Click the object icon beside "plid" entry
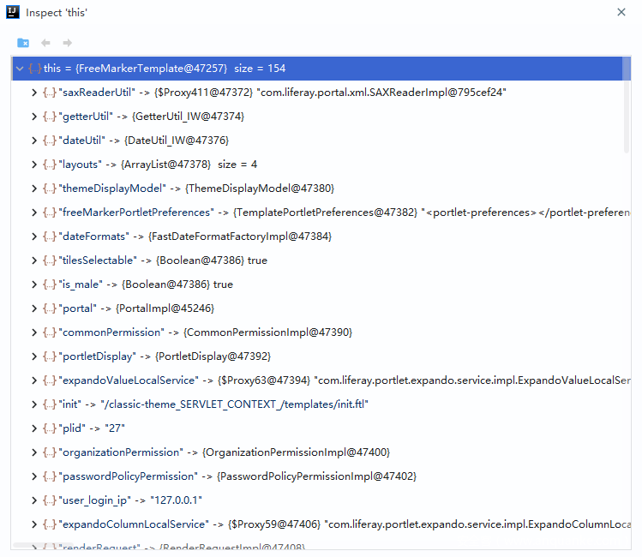This screenshot has width=642, height=557. tap(50, 428)
